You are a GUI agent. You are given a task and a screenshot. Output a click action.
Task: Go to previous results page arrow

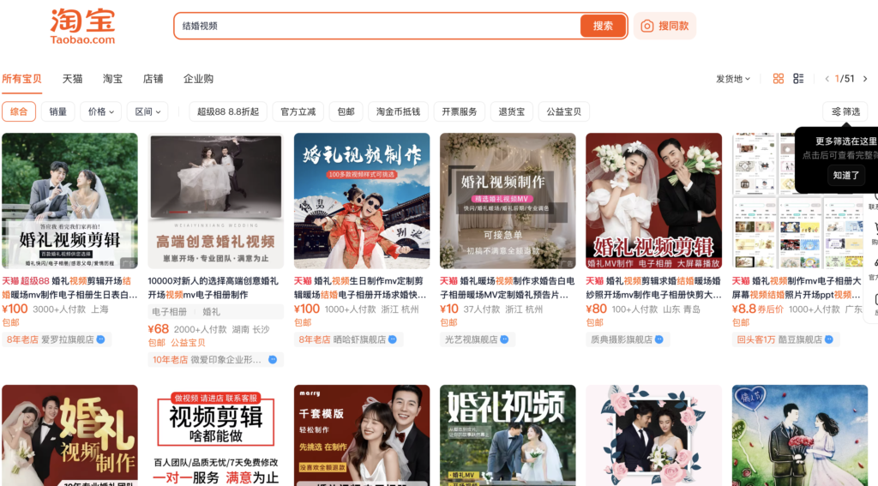click(x=827, y=79)
